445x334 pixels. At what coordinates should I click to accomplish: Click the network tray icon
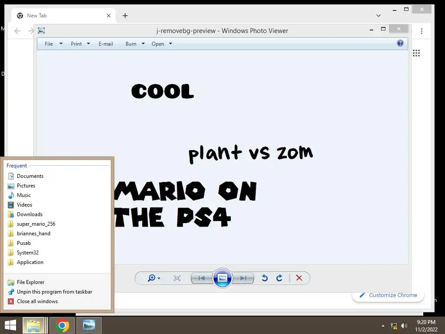coord(394,326)
